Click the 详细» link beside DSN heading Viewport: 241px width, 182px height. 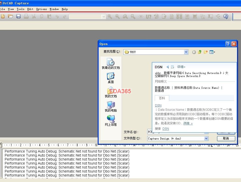pos(181,67)
